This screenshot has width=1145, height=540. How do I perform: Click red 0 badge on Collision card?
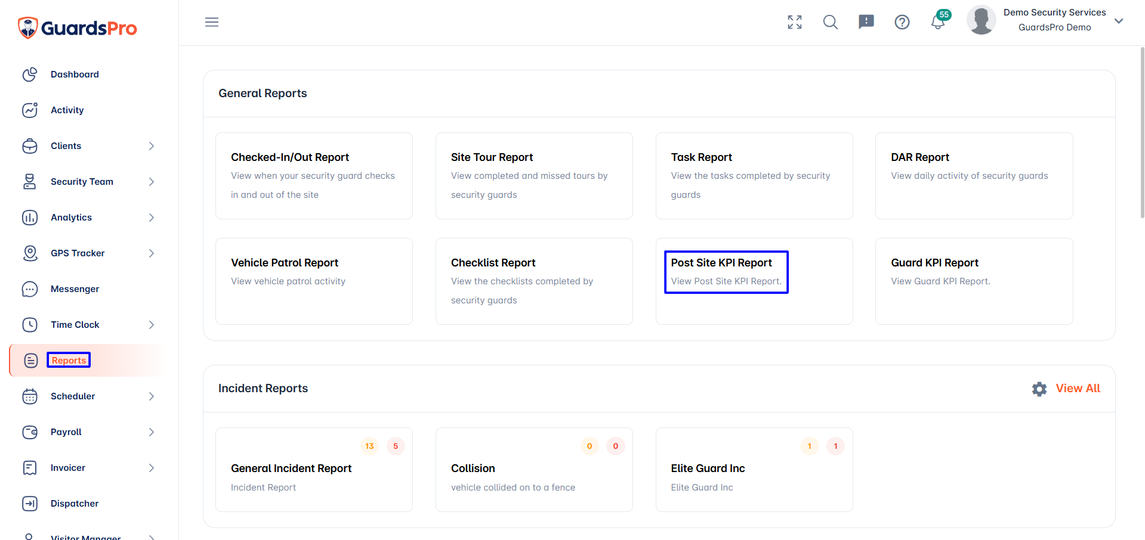click(616, 446)
